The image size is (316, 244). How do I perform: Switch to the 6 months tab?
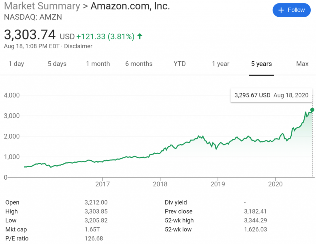pyautogui.click(x=139, y=64)
